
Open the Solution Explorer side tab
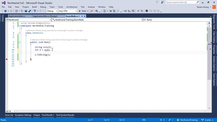point(214,63)
